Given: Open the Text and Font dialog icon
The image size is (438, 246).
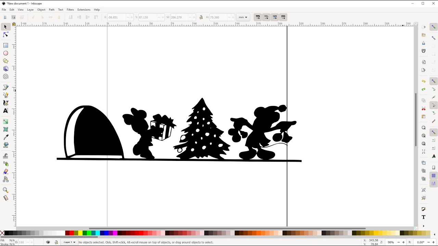Looking at the screenshot, I should [x=424, y=217].
